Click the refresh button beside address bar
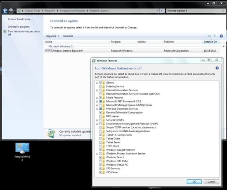Viewport: 227px width, 190px height. click(162, 11)
